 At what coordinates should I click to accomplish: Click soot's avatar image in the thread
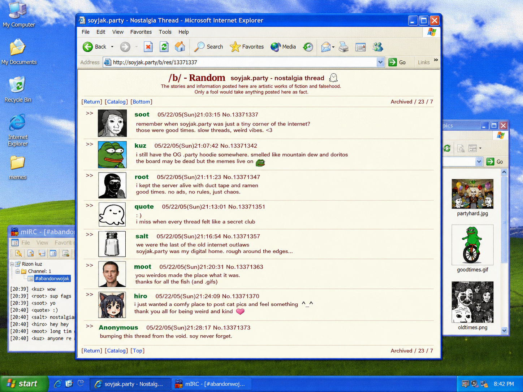(112, 123)
